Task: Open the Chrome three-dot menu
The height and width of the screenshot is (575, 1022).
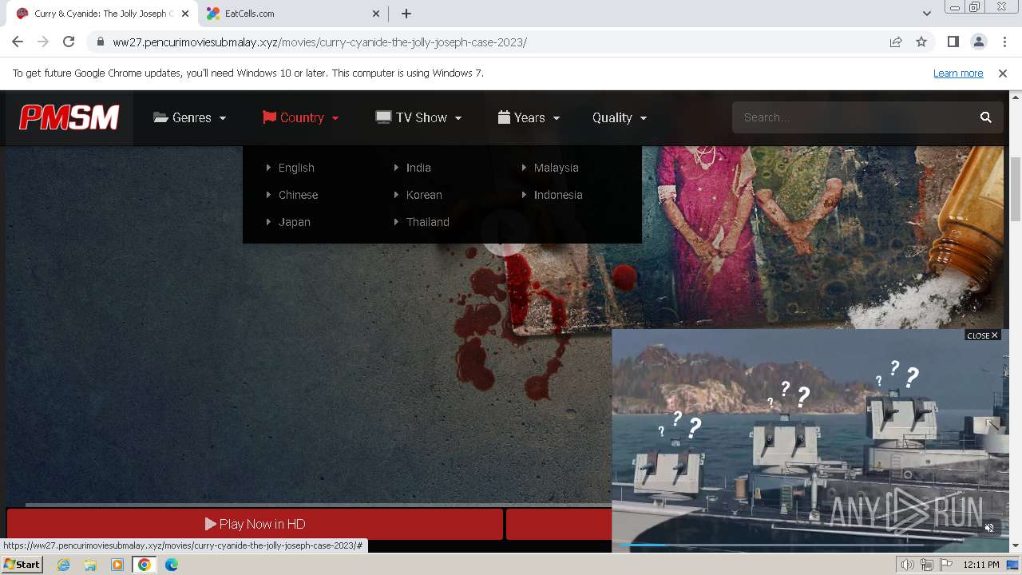Action: (1004, 42)
